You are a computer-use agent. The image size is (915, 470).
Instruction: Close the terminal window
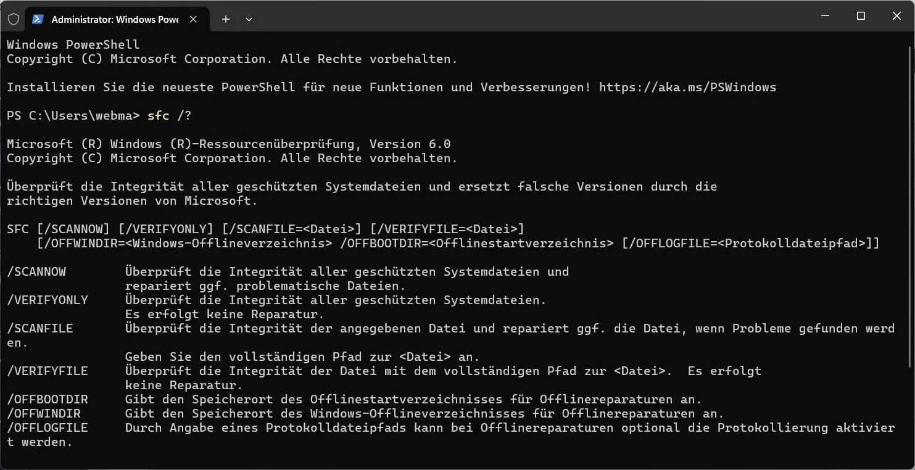[x=896, y=16]
